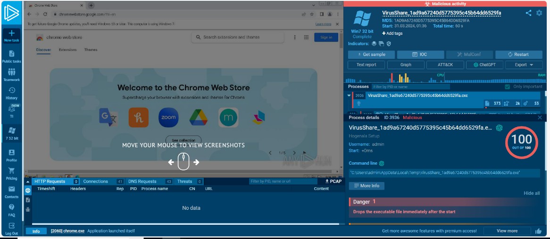Toggle the Only important checkbox
550x239 pixels.
[508, 87]
